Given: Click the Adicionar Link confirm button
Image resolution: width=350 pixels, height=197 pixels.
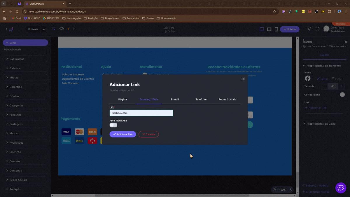Looking at the screenshot, I should (123, 134).
